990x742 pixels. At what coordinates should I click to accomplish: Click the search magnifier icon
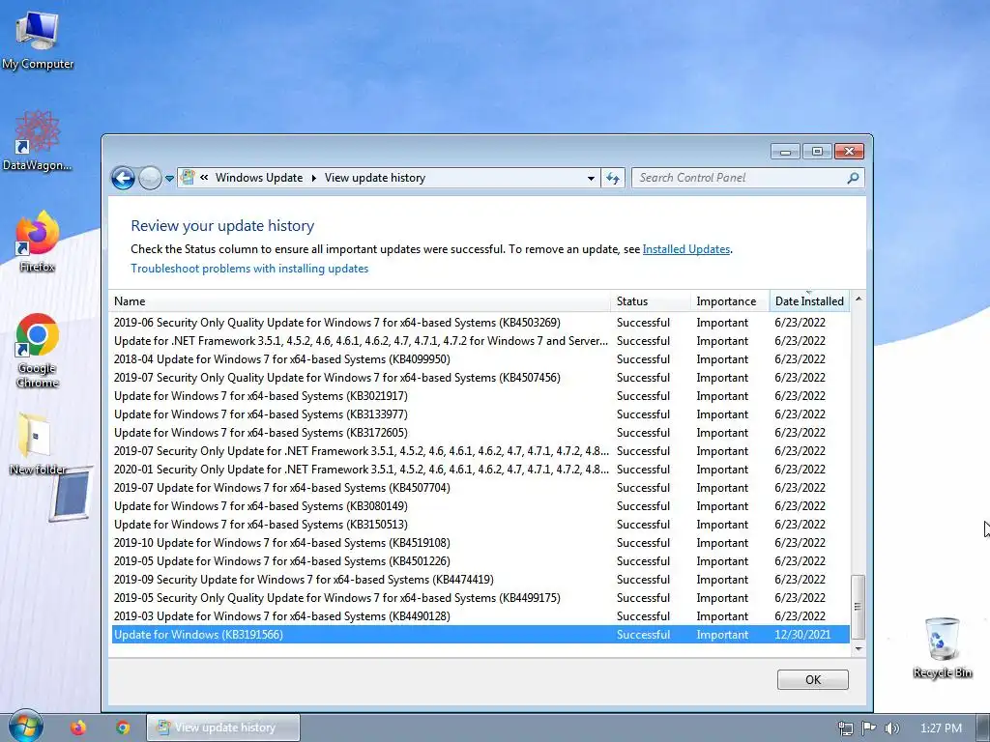pos(853,178)
